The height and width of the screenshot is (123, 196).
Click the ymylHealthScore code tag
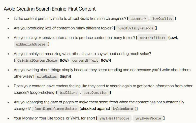click(114, 118)
